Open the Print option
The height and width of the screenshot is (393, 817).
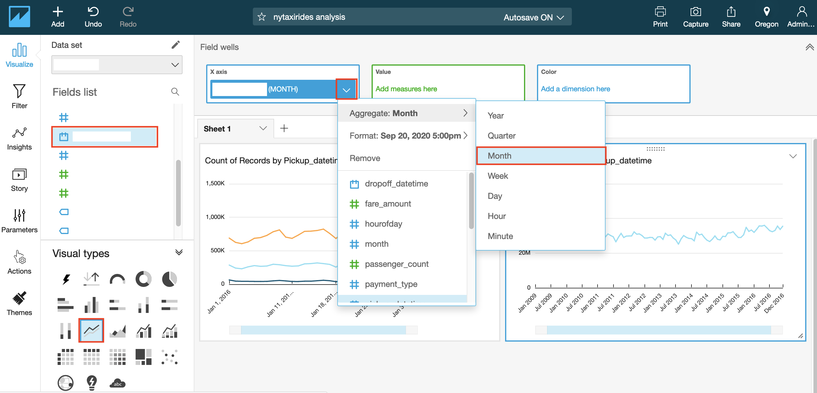(660, 17)
